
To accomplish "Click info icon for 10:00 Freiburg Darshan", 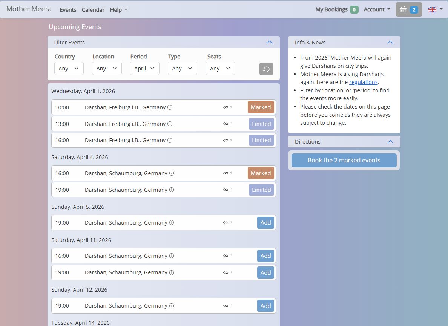I will click(170, 107).
